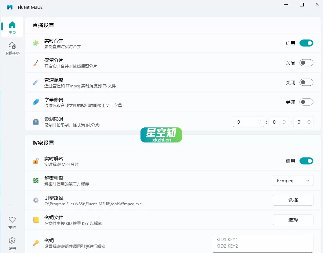This screenshot has height=253, width=323.
Task: Click the 保留分片 brush icon
Action: click(36, 63)
